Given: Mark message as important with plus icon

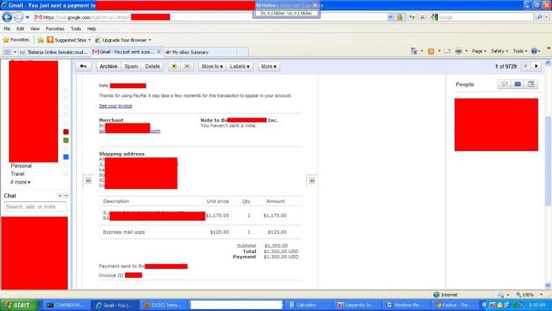Looking at the screenshot, I should click(x=174, y=66).
